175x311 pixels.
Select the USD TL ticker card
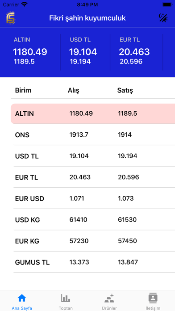85,52
